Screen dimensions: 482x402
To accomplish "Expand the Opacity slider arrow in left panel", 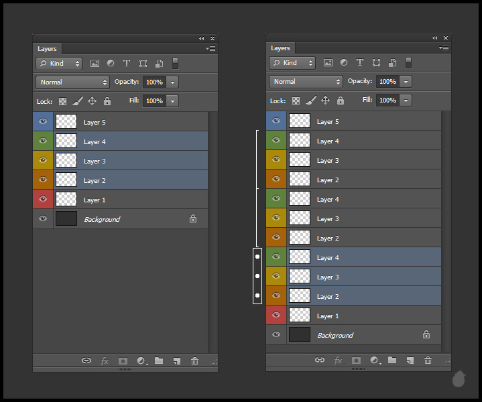I will coord(173,82).
